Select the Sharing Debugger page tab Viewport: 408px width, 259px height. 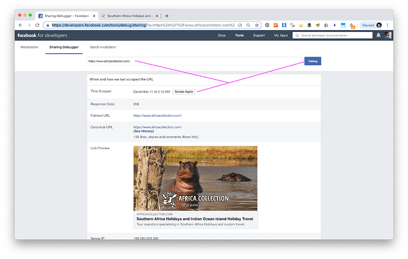(x=64, y=47)
